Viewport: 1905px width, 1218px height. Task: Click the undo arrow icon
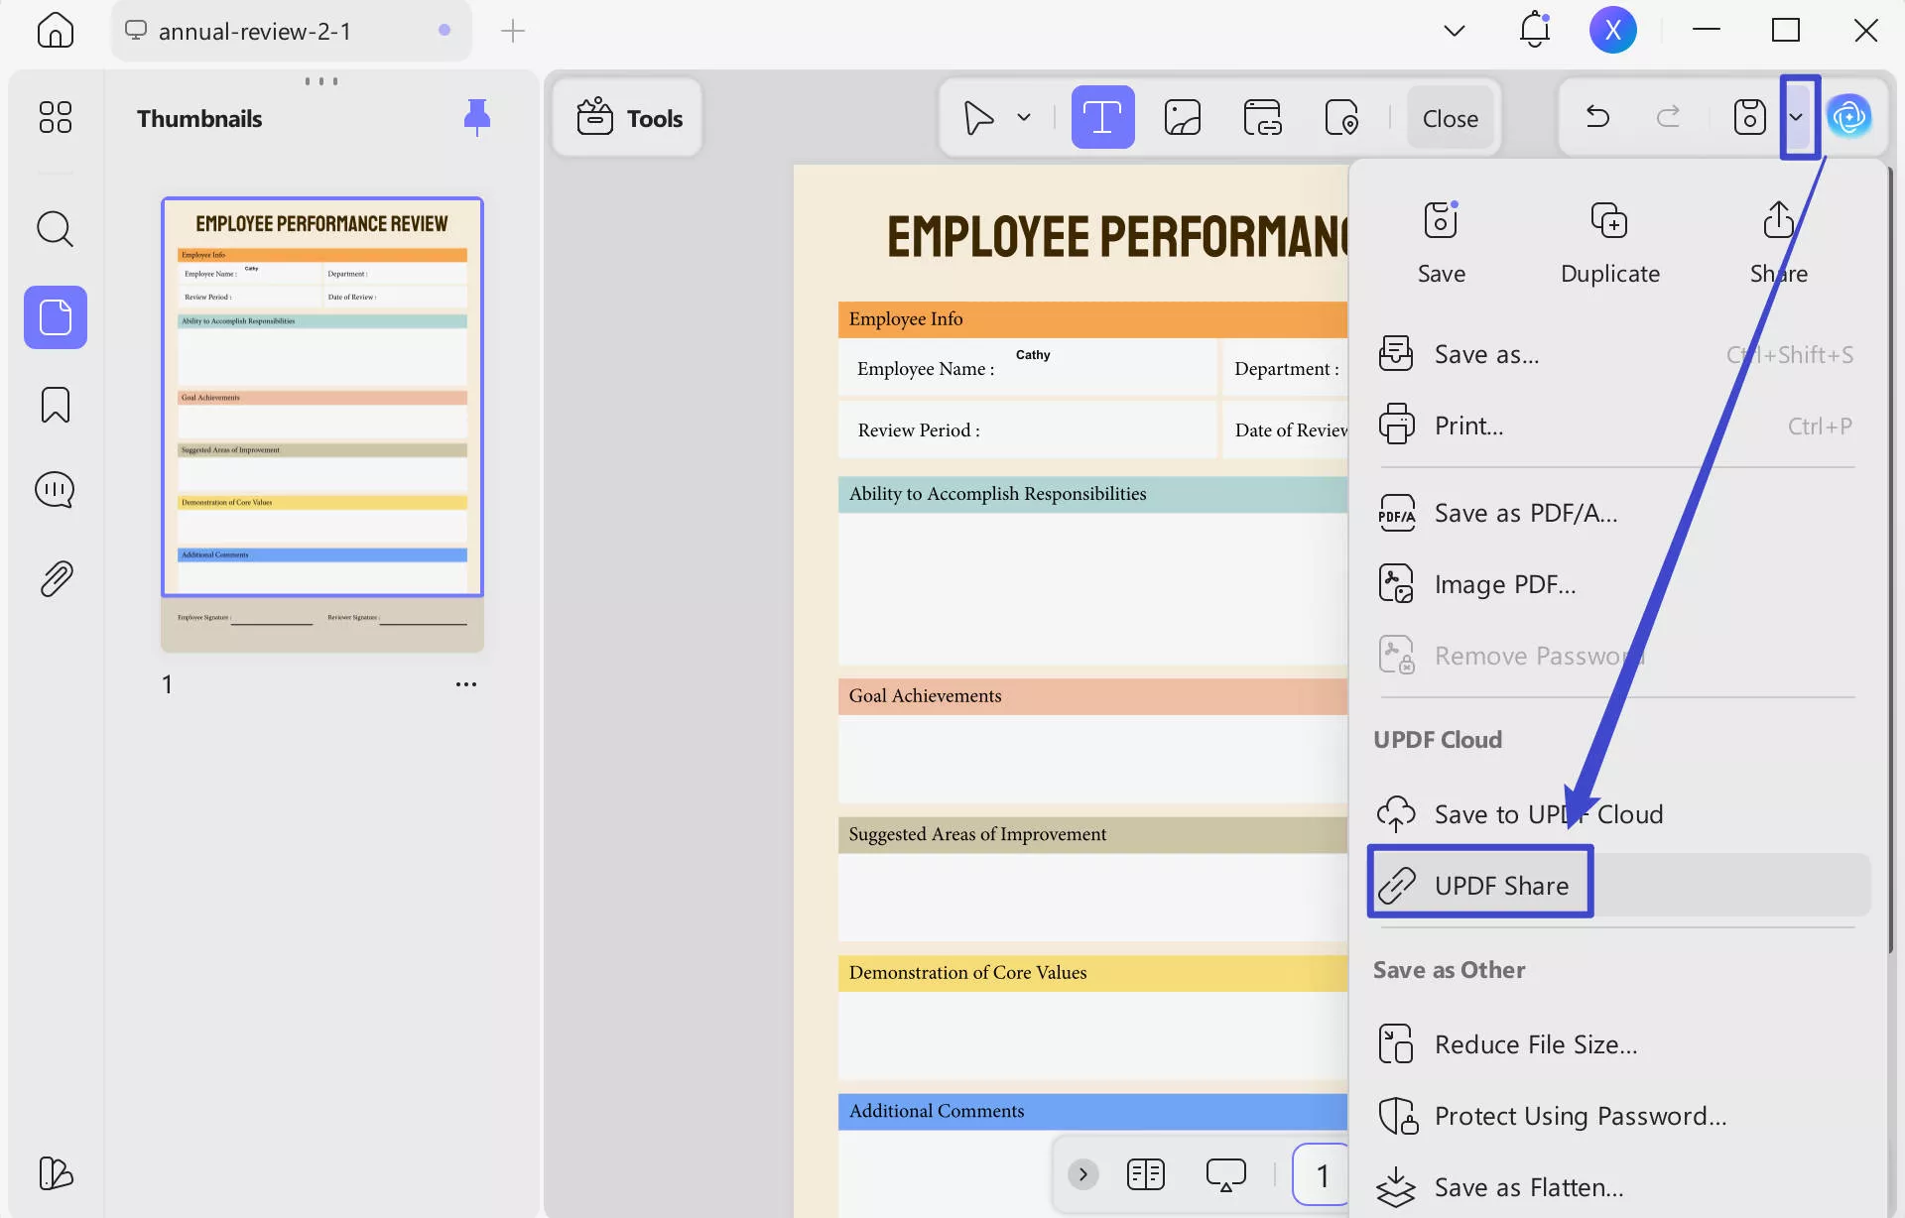(1597, 118)
